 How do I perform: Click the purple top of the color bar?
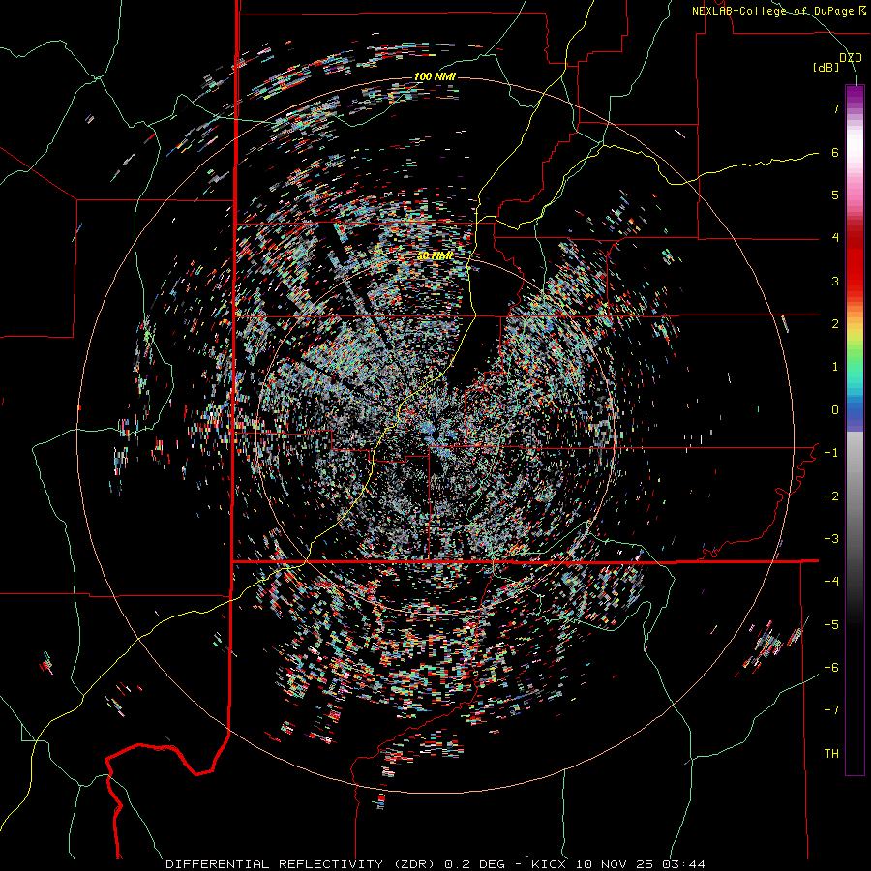point(855,93)
